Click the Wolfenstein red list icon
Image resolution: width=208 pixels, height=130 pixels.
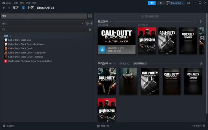pyautogui.click(x=6, y=61)
